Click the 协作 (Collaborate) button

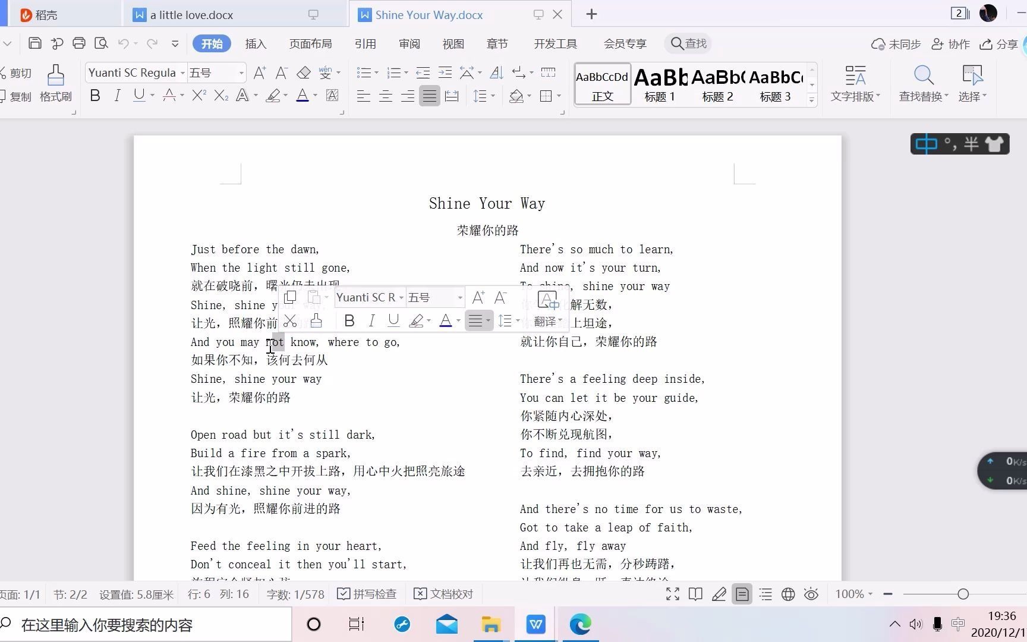[951, 44]
